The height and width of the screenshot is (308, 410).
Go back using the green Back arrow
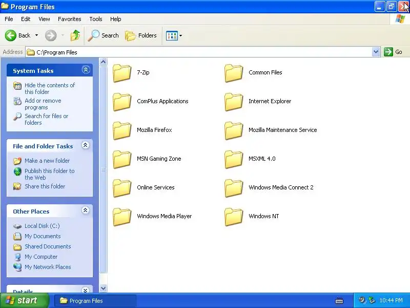11,35
